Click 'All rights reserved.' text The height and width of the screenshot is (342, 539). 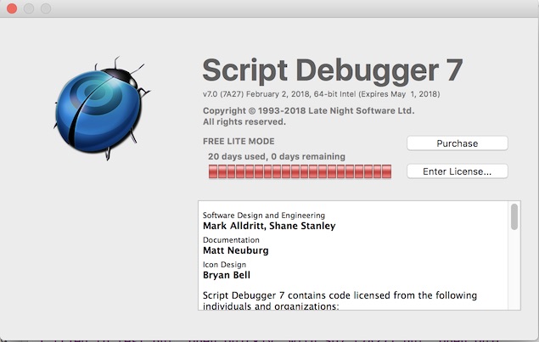(x=244, y=121)
